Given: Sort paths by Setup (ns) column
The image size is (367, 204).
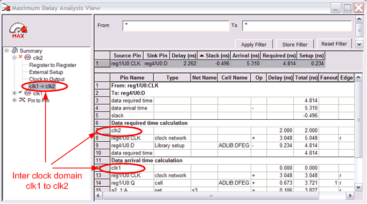Looking at the screenshot, I should [x=311, y=55].
